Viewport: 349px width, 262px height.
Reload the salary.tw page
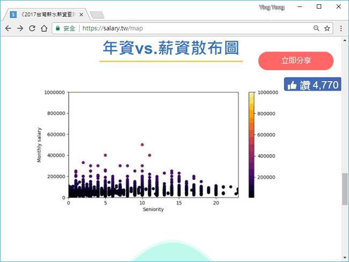[32, 28]
